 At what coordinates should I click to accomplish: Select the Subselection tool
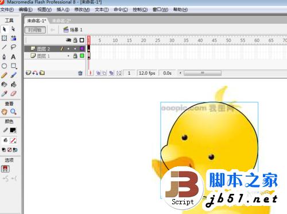(x=13, y=29)
